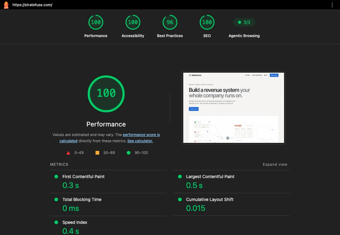Click the orange square 50–89 legend icon
This screenshot has height=235, width=340.
(x=97, y=153)
